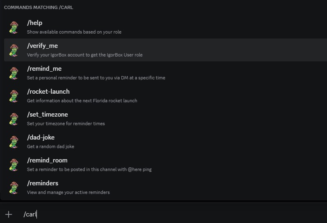This screenshot has width=327, height=223.
Task: Pick the /remind_me command
Action: pyautogui.click(x=44, y=69)
